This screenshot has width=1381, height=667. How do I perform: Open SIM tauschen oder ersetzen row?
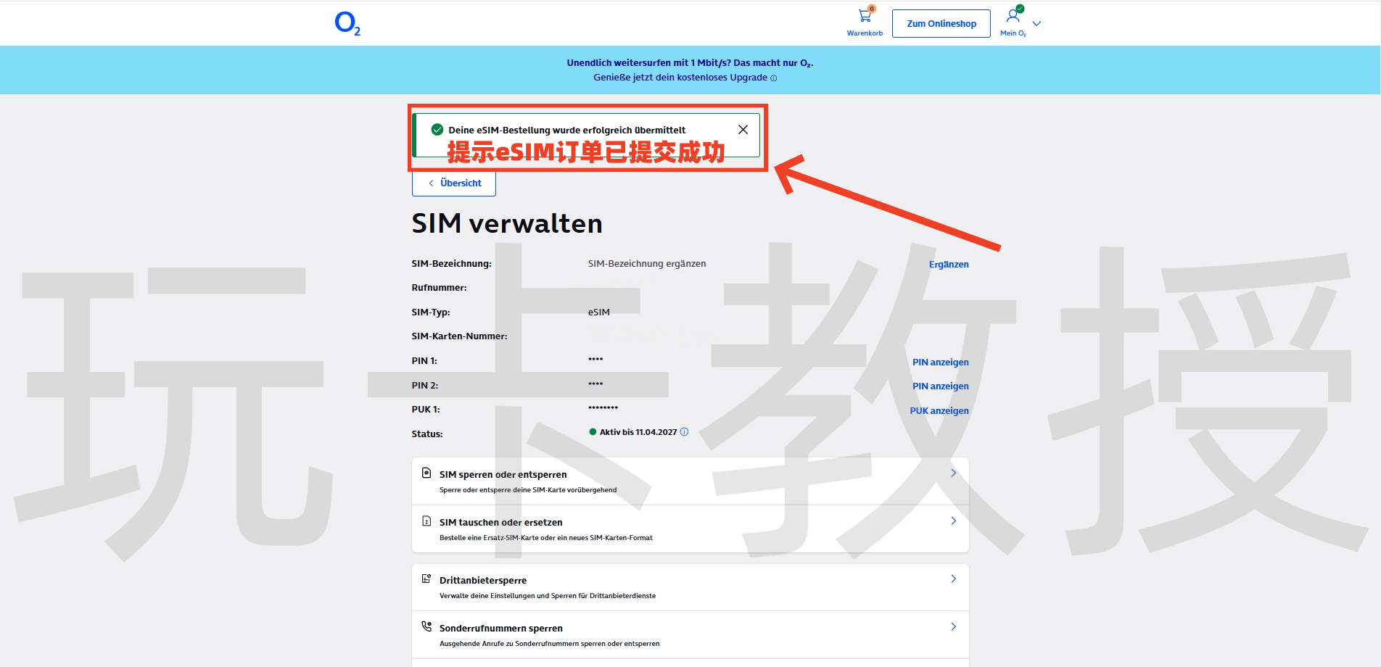pos(690,529)
